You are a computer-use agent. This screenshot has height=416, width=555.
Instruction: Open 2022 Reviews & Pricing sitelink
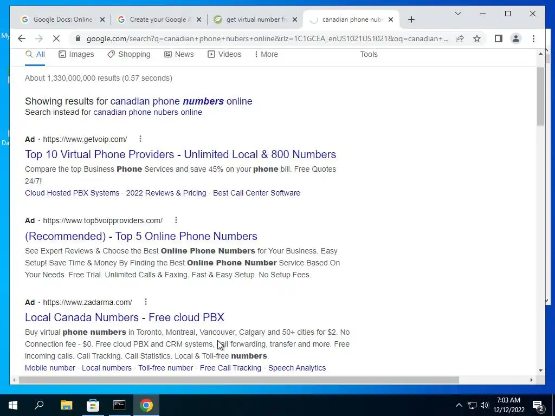tap(166, 193)
